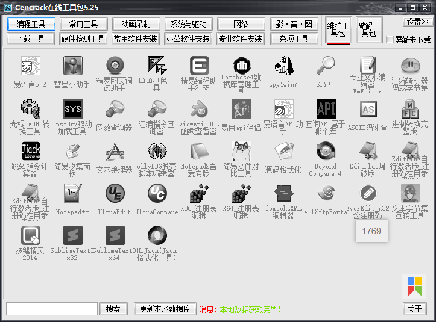This screenshot has width=436, height=322.
Task: Open the 办公软件安装 category
Action: pyautogui.click(x=189, y=39)
